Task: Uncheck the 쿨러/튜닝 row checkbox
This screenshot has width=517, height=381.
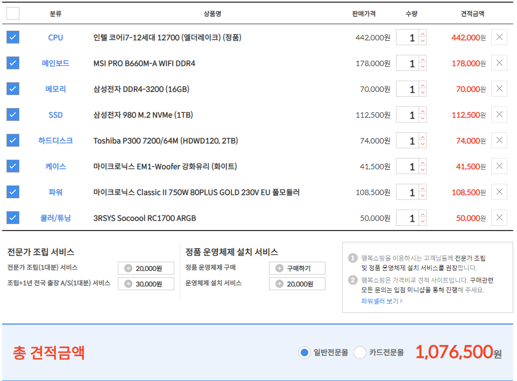Action: point(13,218)
